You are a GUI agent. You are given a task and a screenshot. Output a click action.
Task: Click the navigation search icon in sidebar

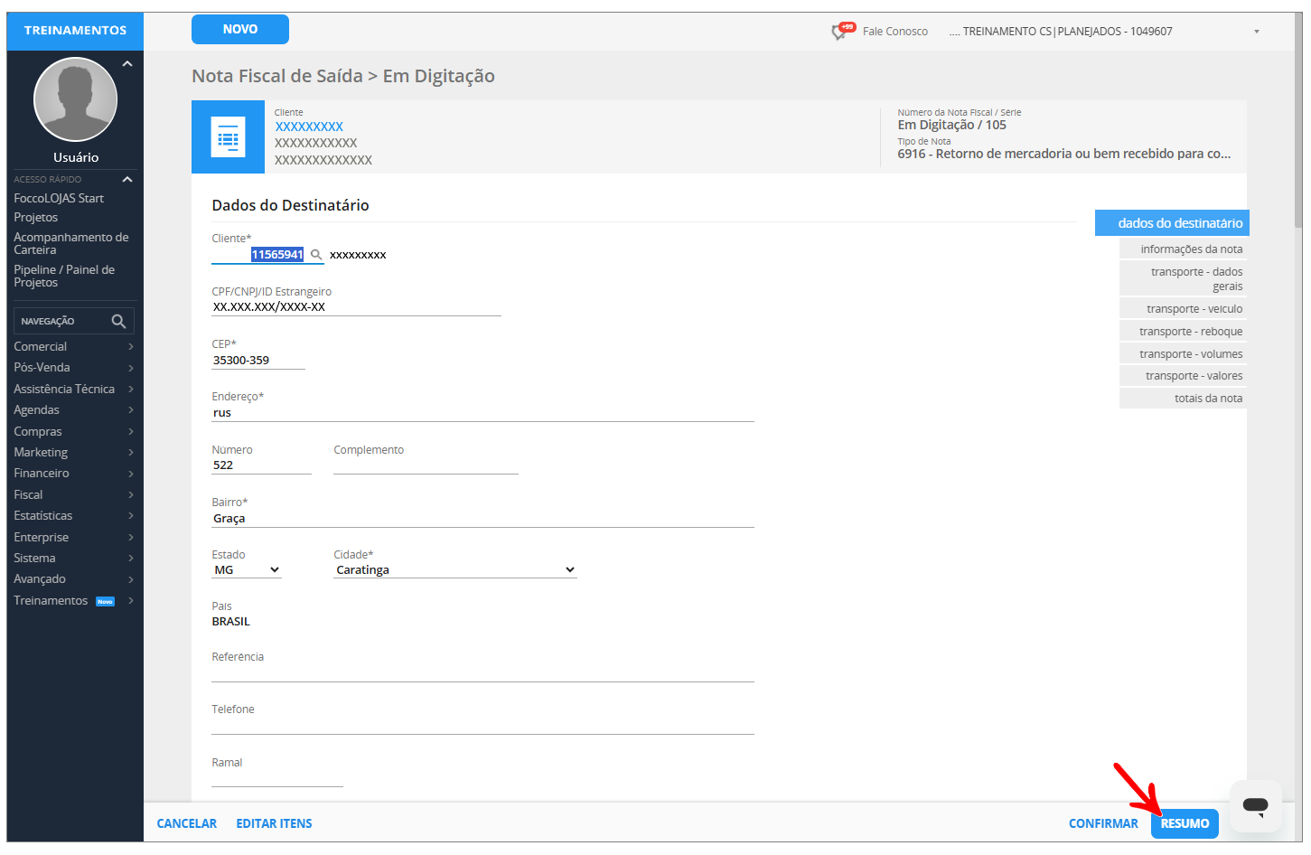pyautogui.click(x=118, y=322)
